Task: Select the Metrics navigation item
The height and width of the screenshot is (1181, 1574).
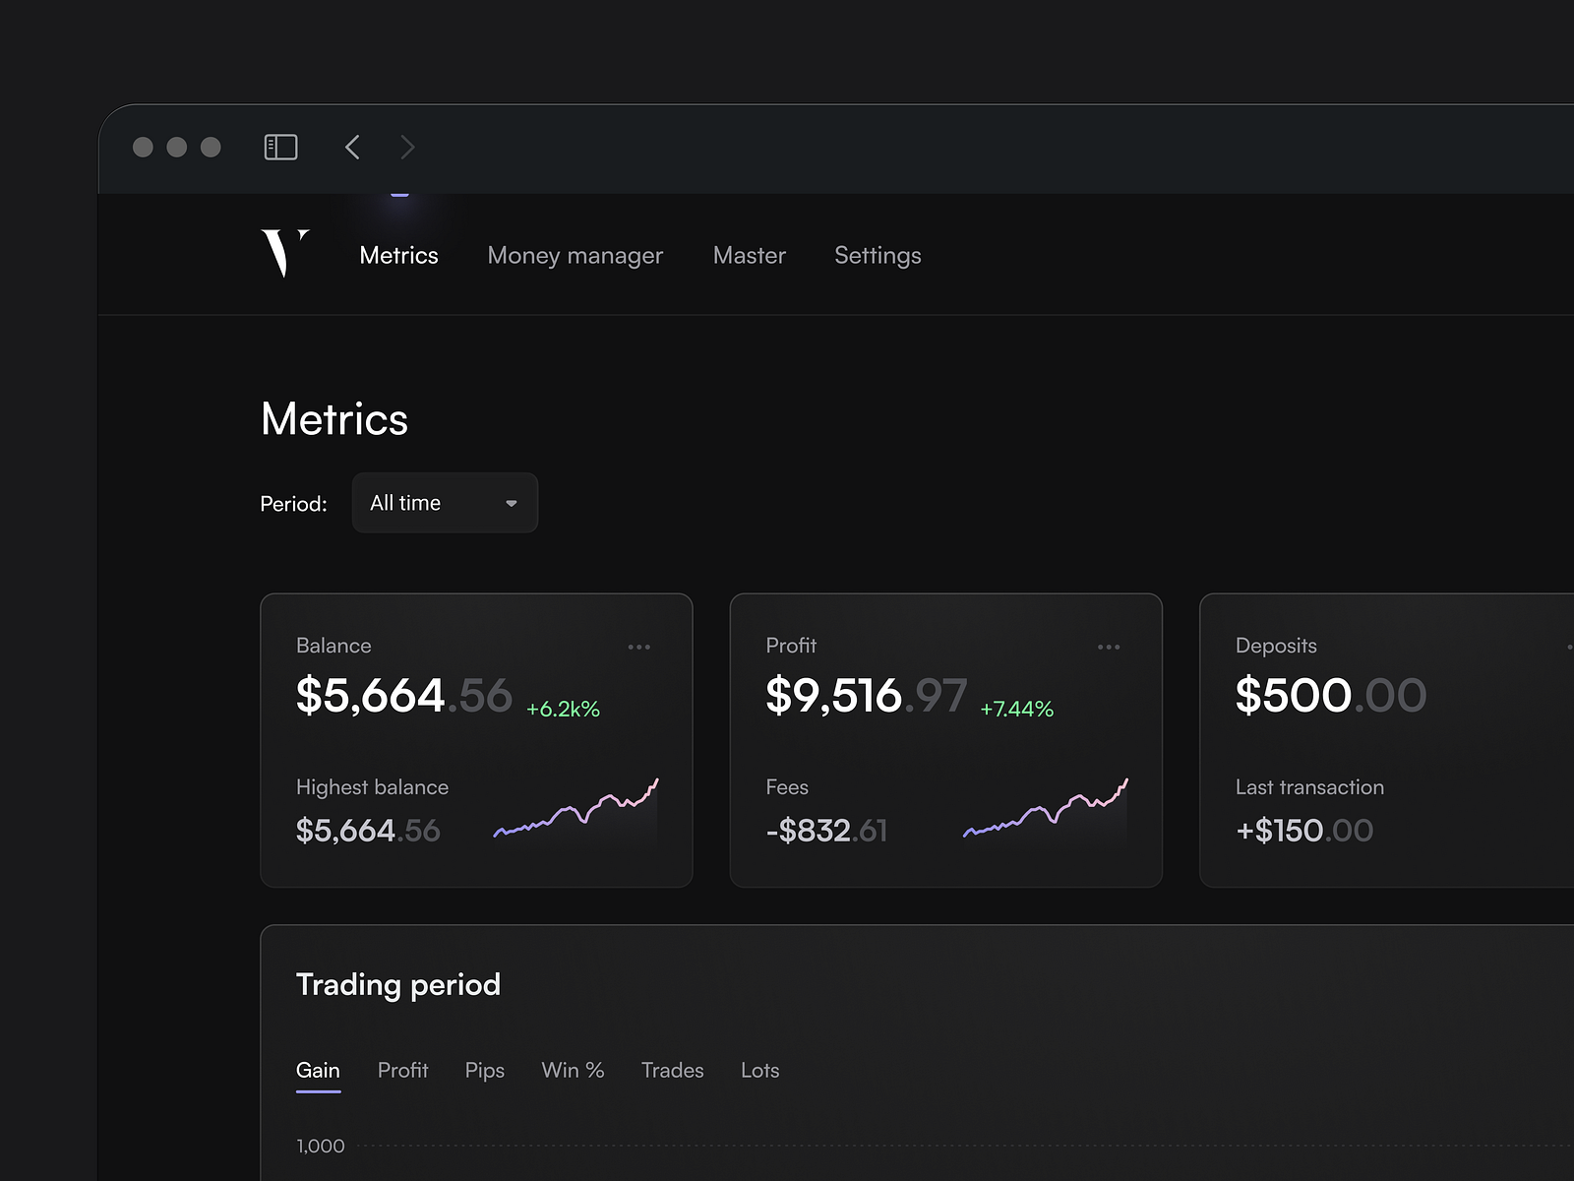Action: point(398,255)
